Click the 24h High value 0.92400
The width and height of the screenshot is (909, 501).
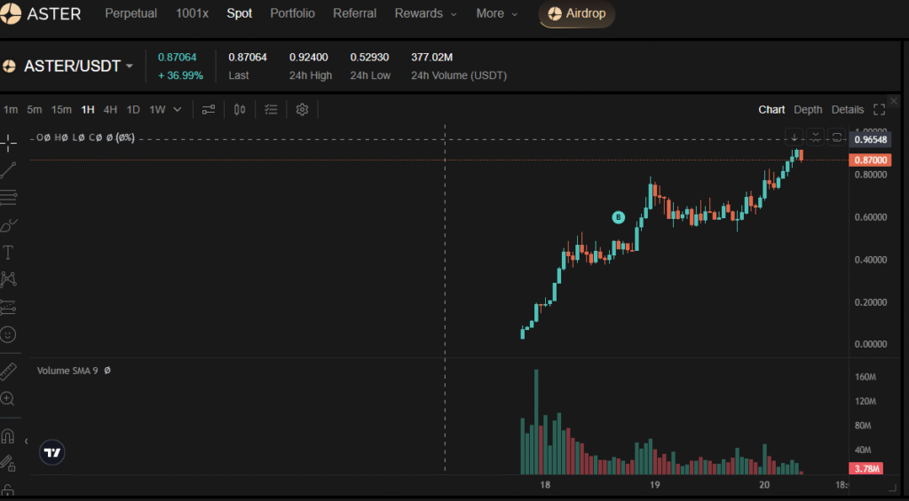tap(308, 58)
